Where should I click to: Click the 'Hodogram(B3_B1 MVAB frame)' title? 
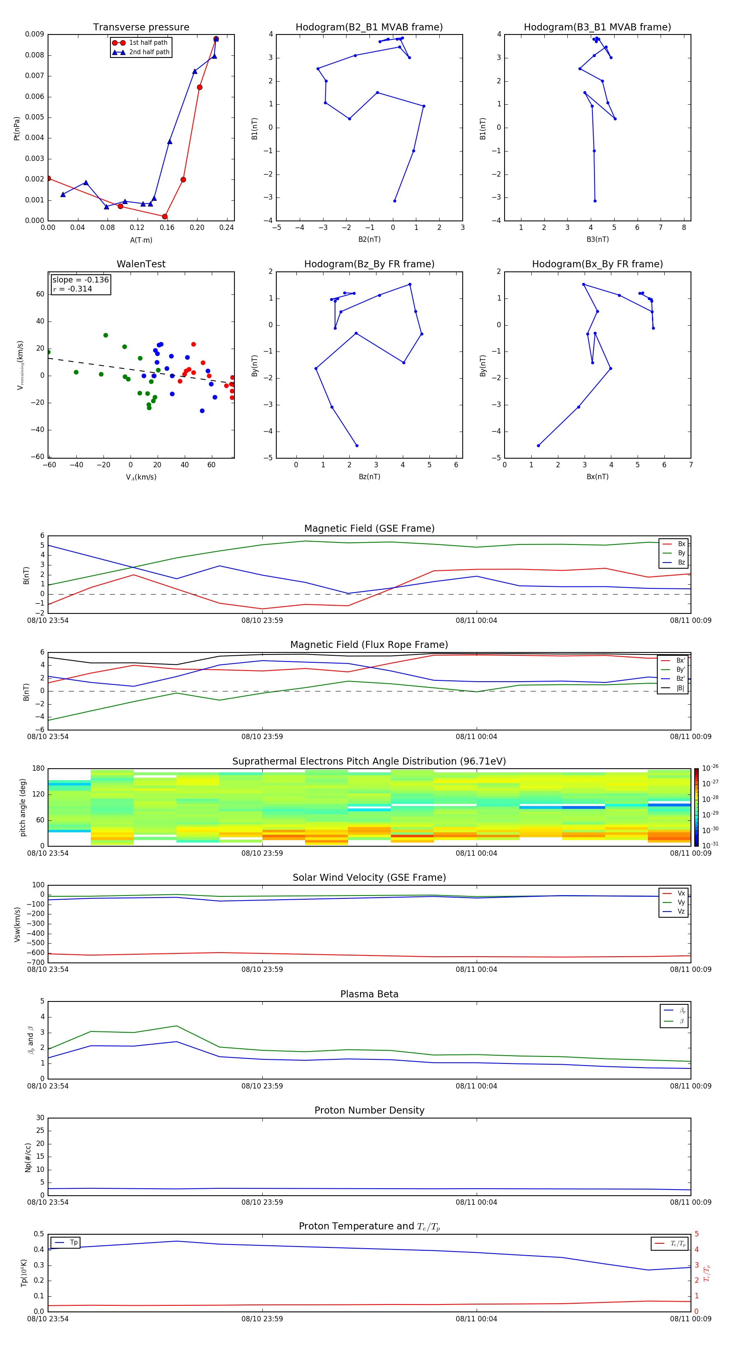pyautogui.click(x=597, y=28)
